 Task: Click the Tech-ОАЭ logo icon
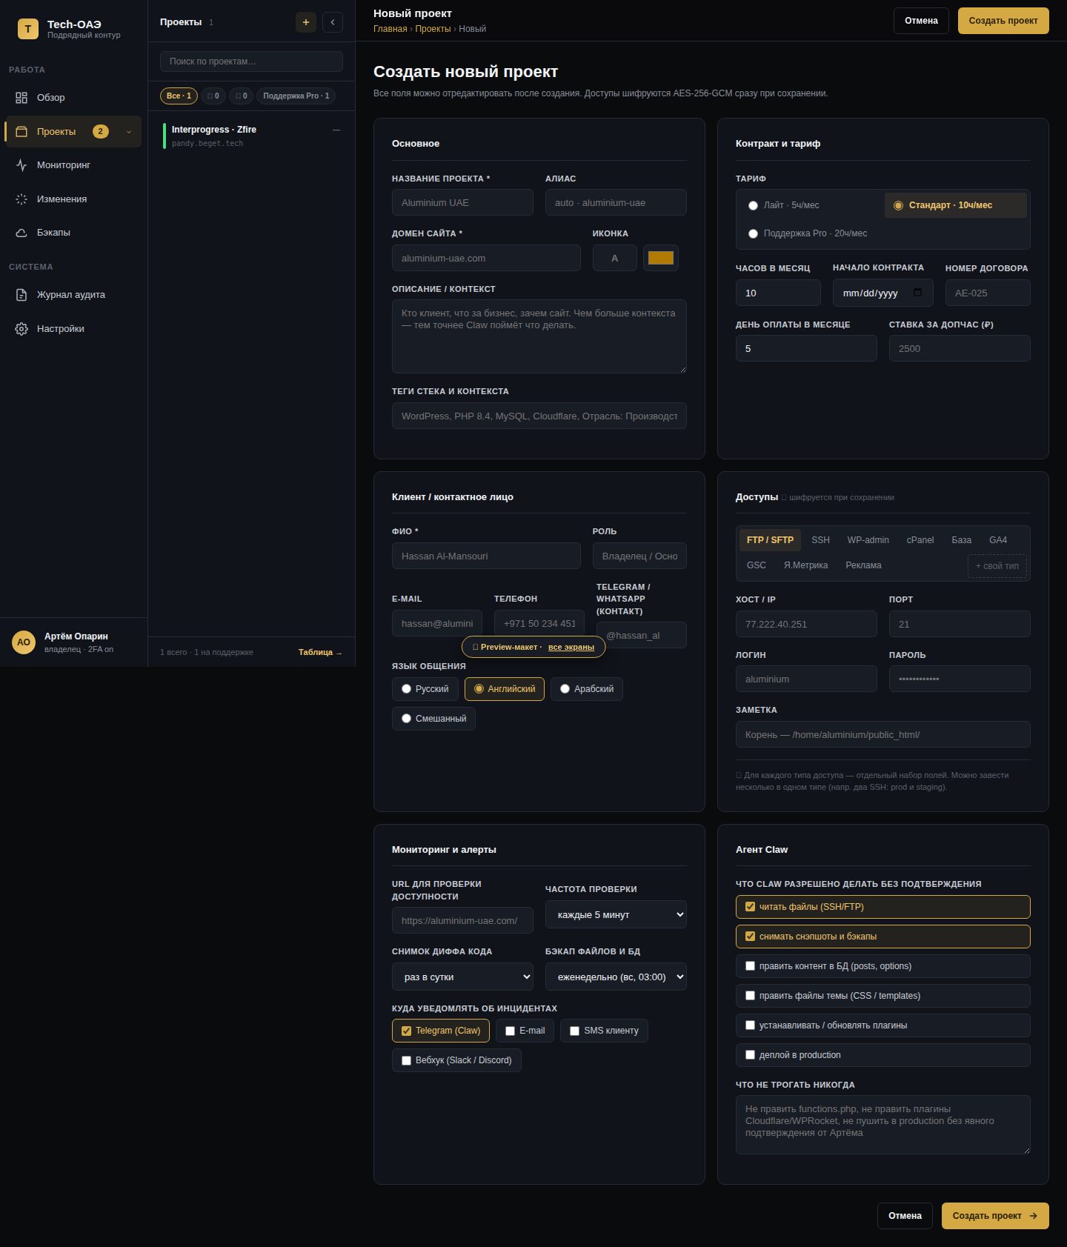coord(28,29)
